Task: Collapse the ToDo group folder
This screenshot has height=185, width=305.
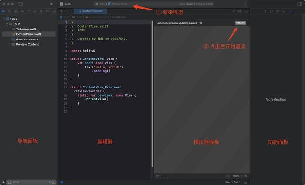Action: 7,24
